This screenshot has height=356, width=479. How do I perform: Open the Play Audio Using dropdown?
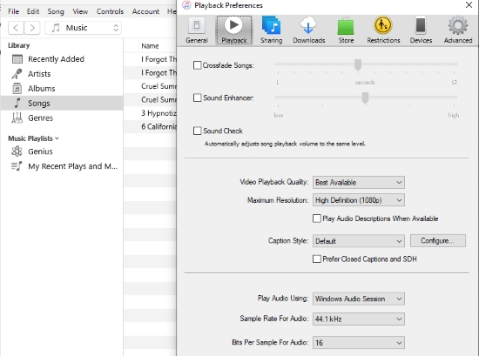359,299
